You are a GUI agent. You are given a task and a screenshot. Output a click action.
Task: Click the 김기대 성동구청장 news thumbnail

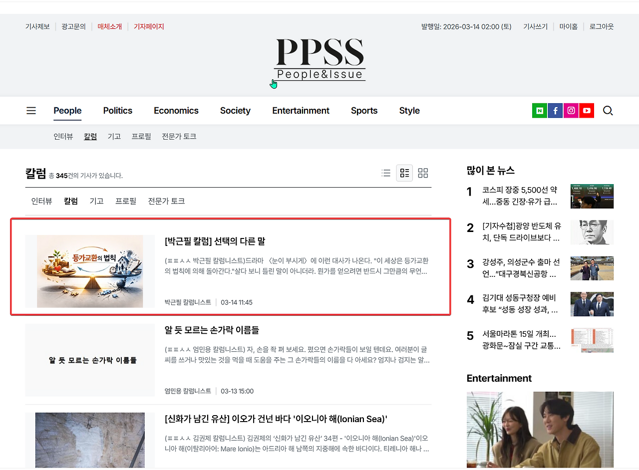pyautogui.click(x=592, y=304)
